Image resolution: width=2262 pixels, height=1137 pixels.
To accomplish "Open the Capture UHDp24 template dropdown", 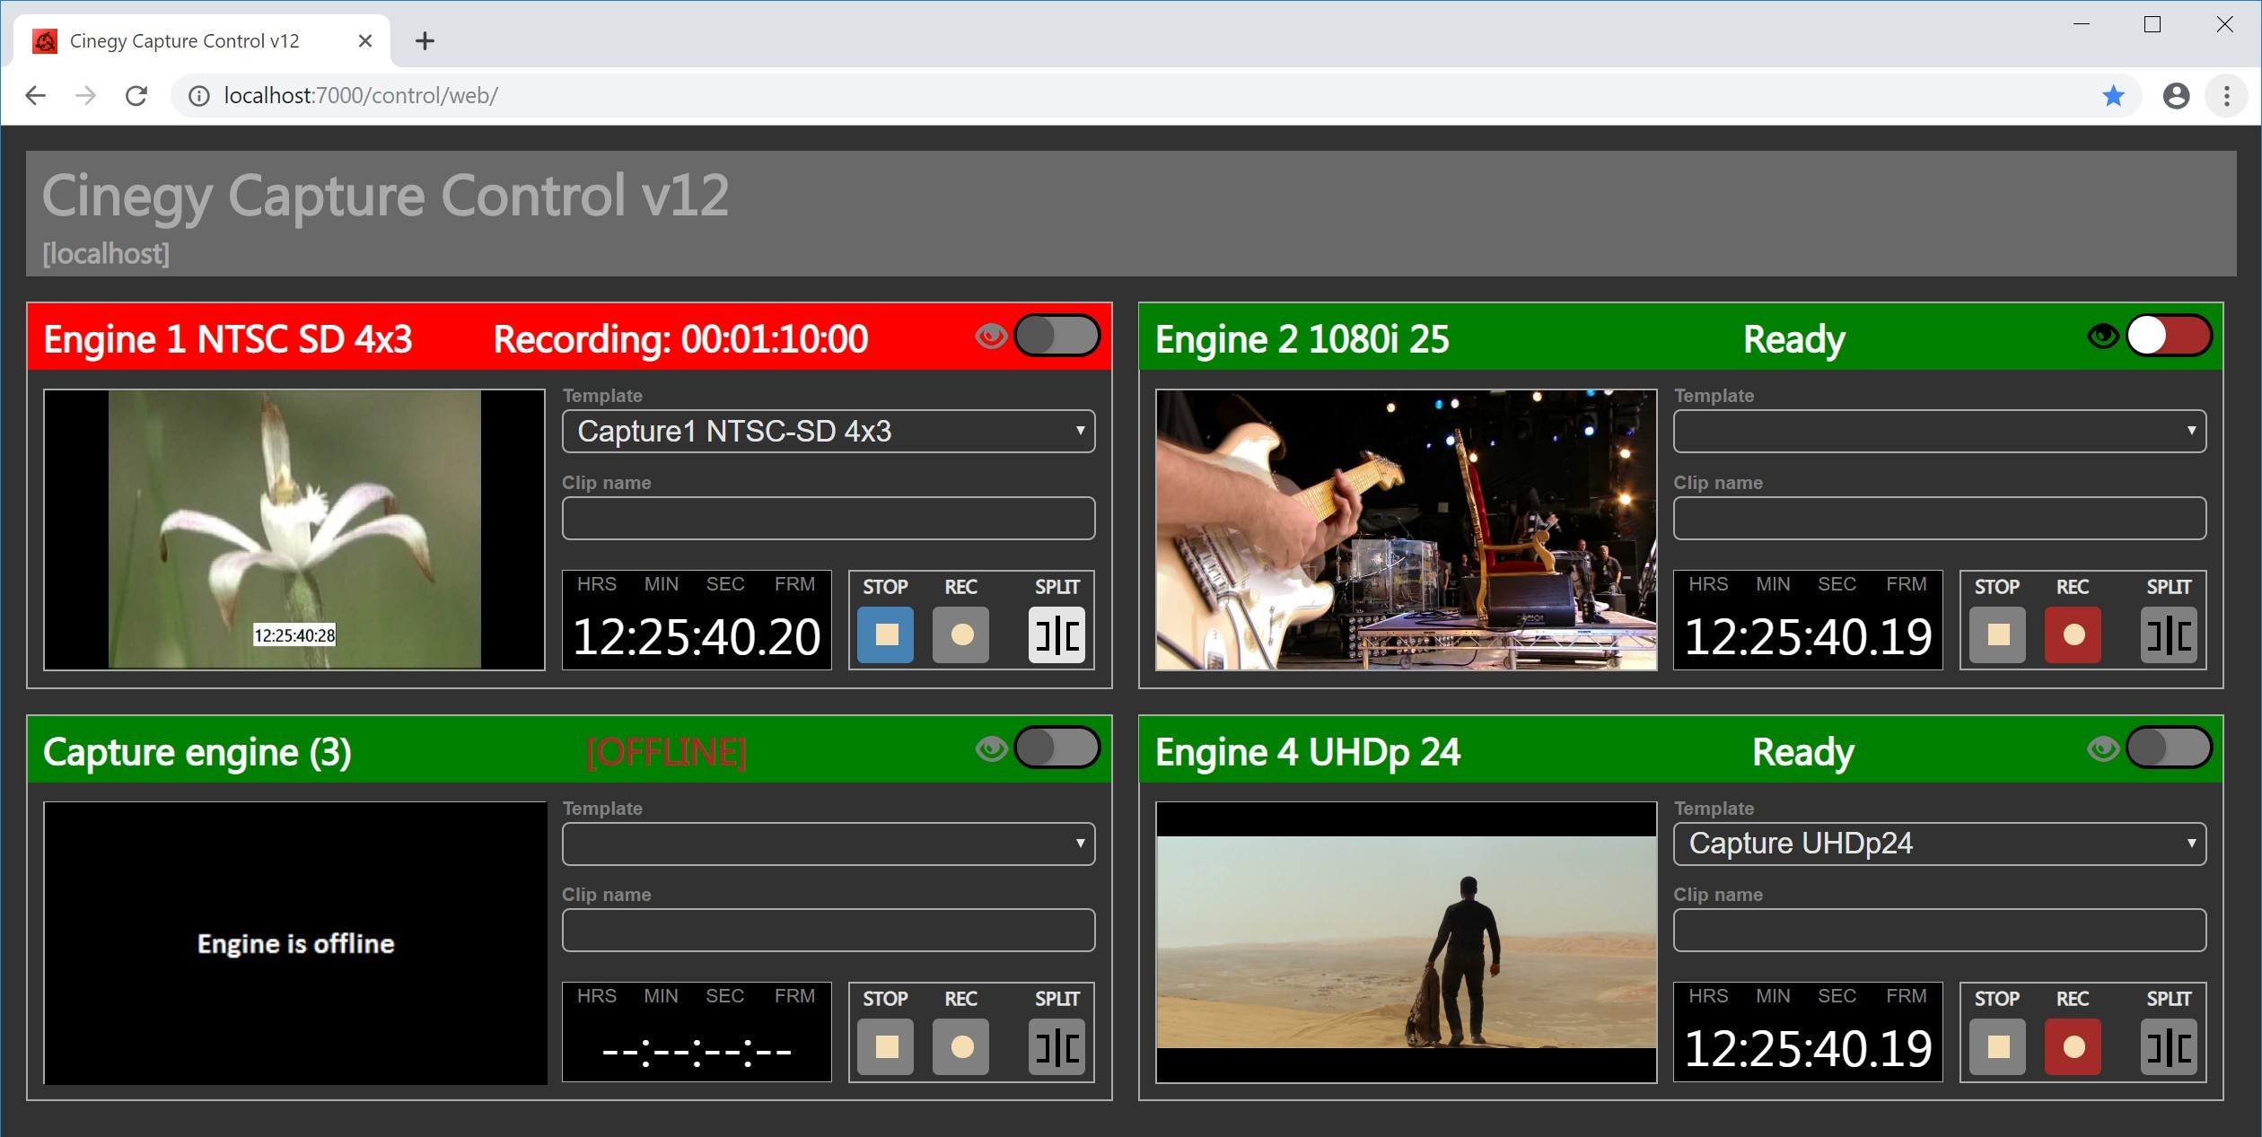I will coord(1939,844).
